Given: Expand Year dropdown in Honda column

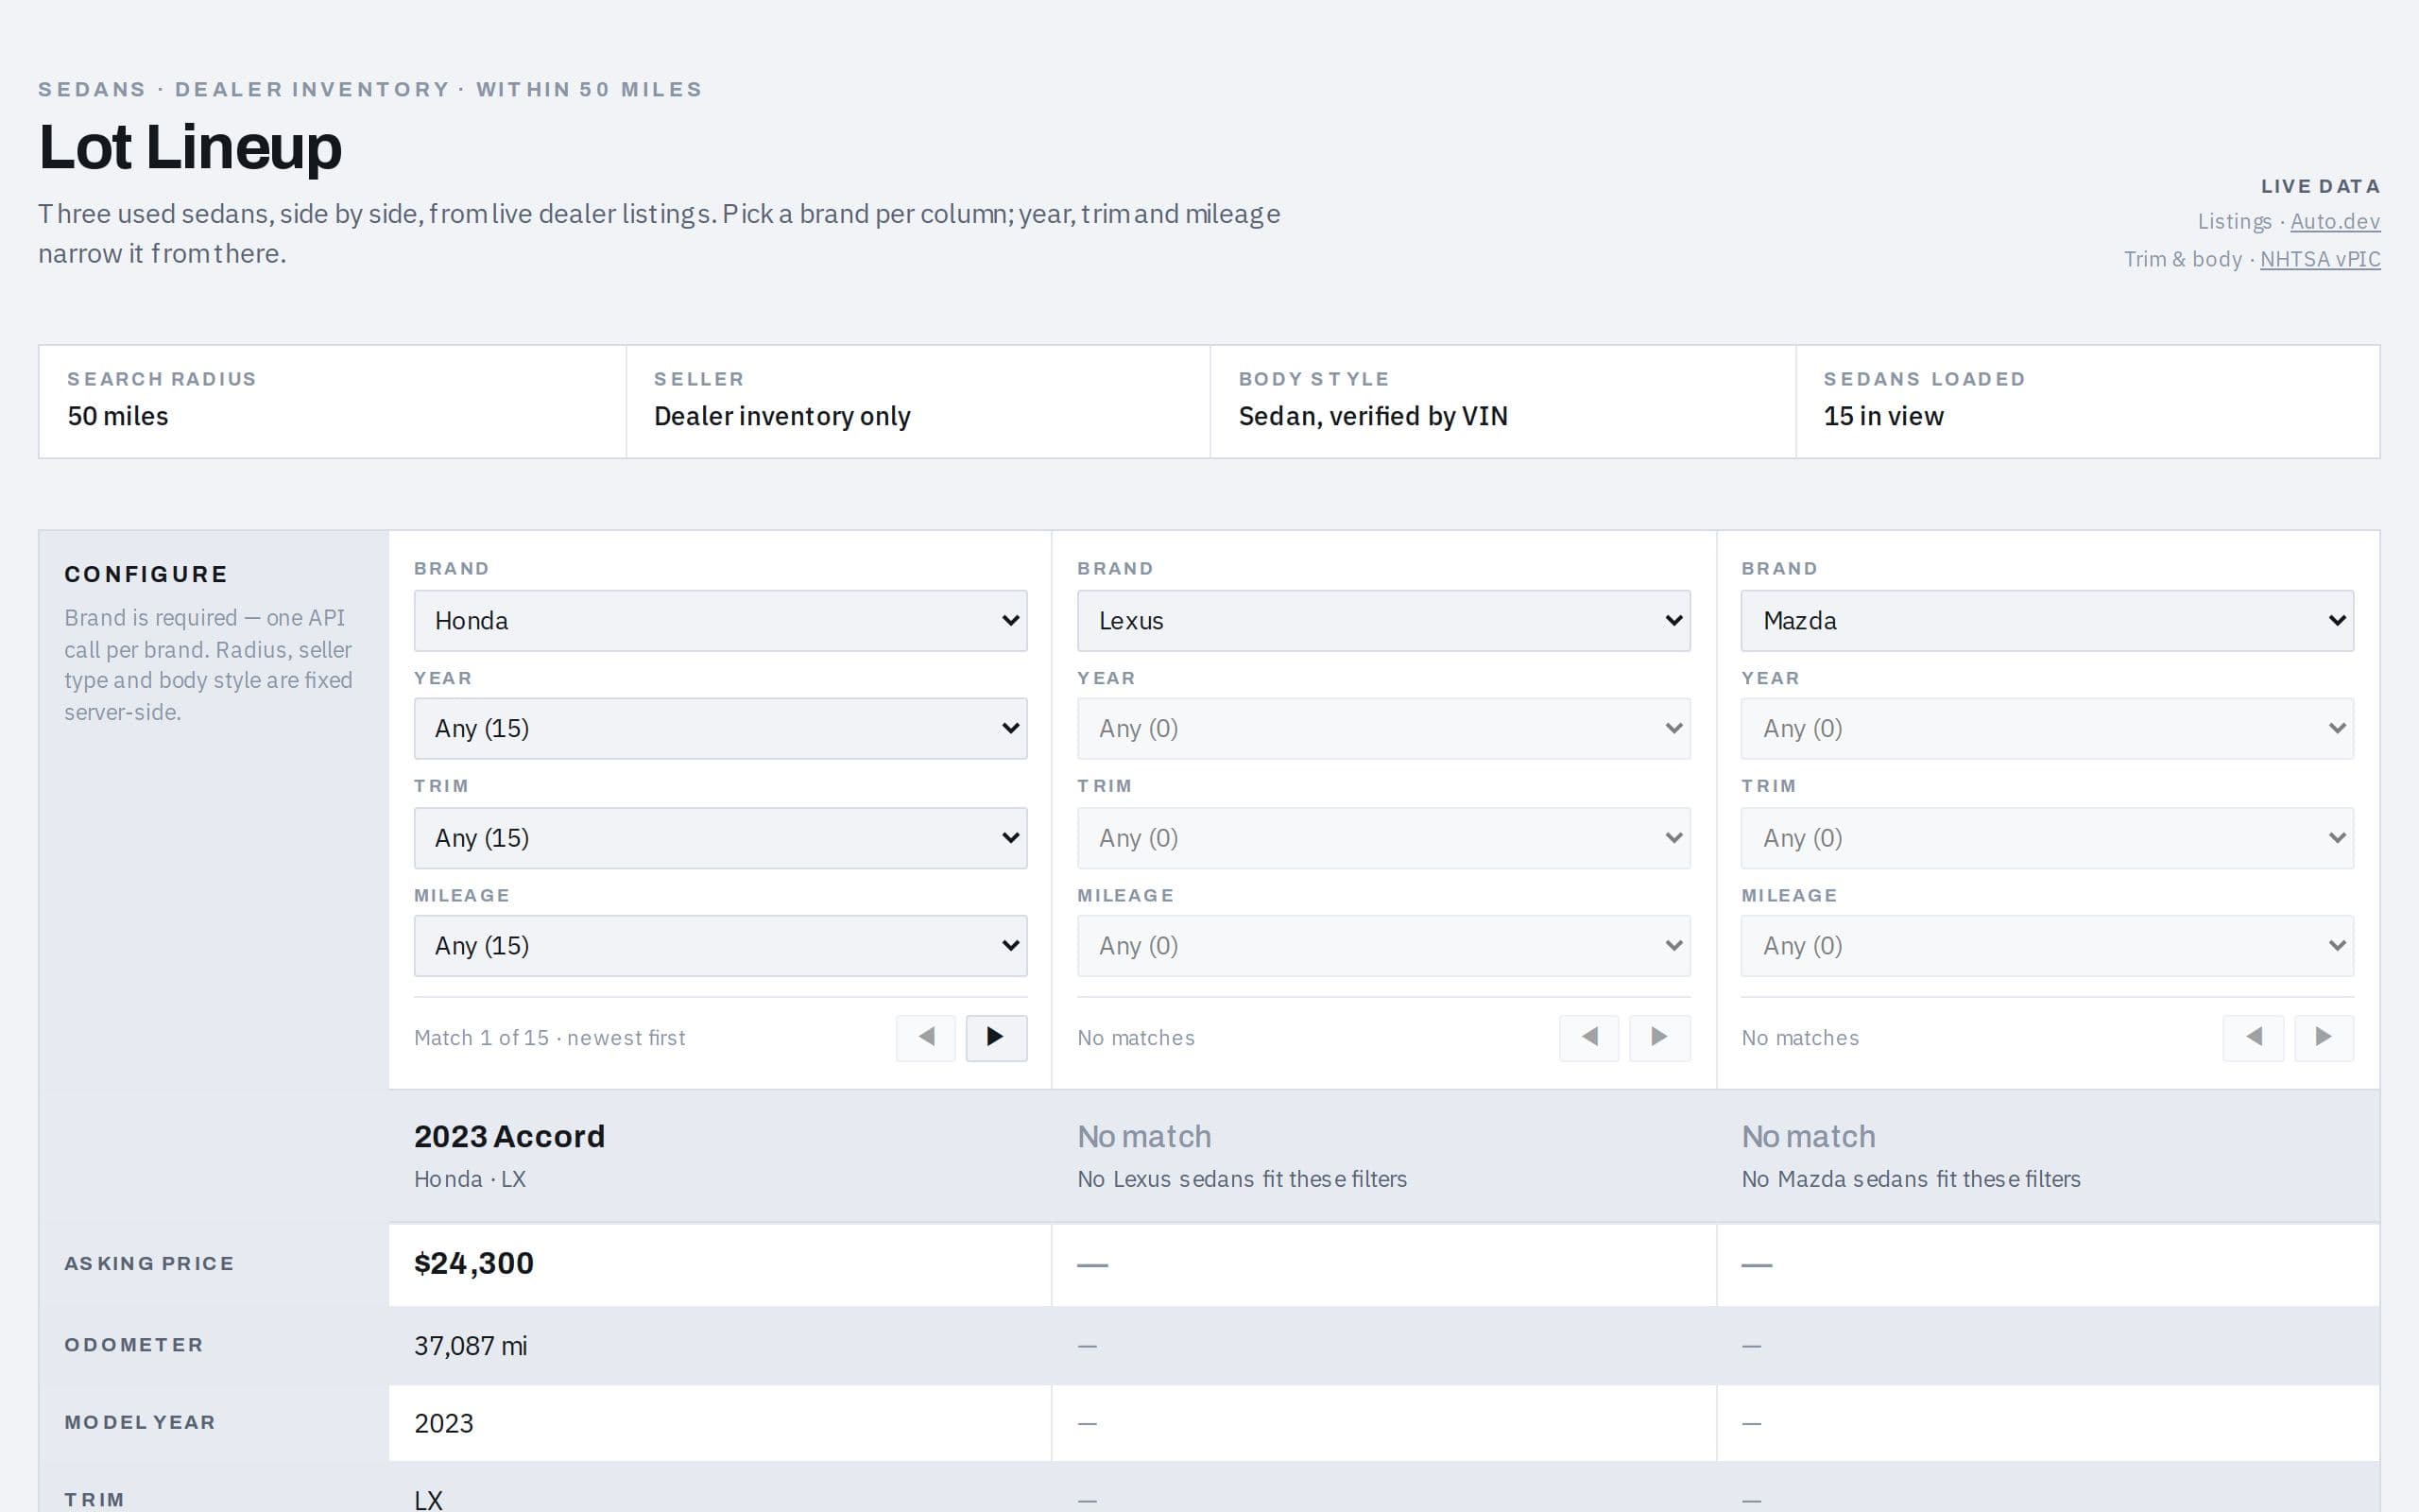Looking at the screenshot, I should (721, 728).
